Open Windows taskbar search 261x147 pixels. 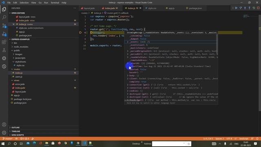pyautogui.click(x=9, y=144)
